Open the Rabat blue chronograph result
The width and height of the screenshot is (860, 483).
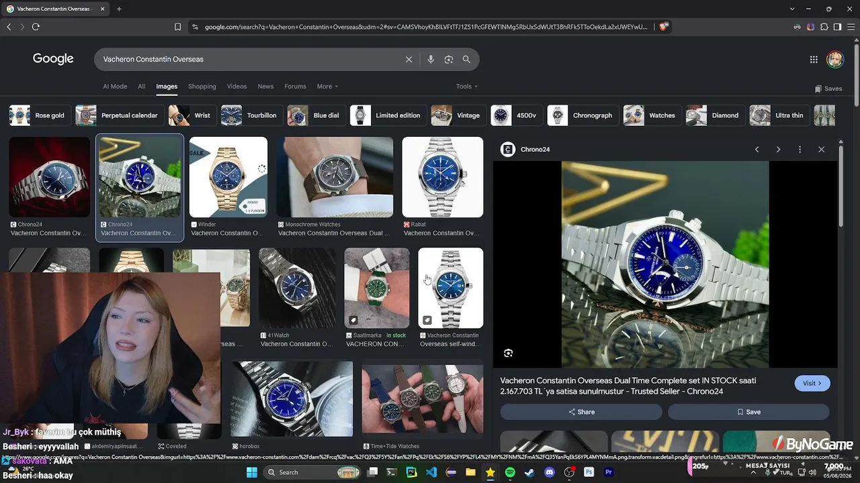coord(443,177)
